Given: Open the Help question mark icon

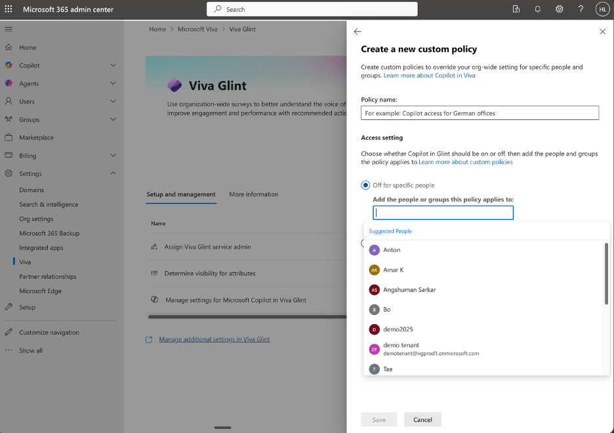Looking at the screenshot, I should (581, 9).
